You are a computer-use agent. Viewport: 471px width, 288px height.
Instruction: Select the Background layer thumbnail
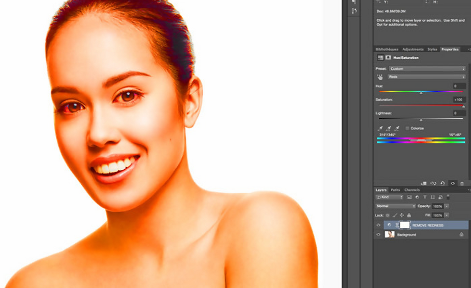coord(390,235)
